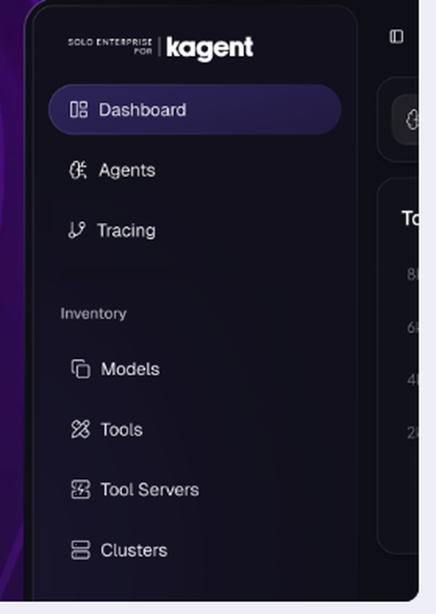Click the Inventory section heading
This screenshot has height=614, width=436.
point(93,314)
